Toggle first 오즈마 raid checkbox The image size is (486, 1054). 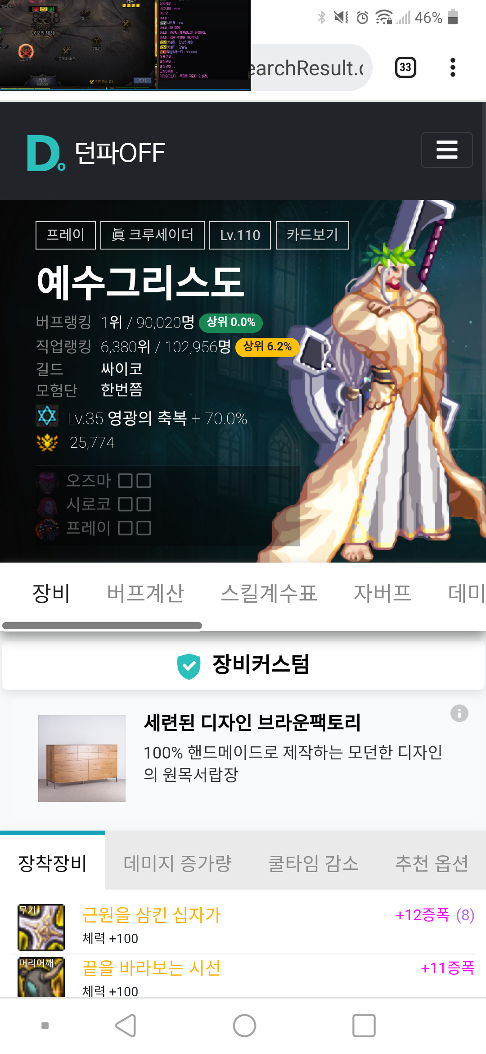coord(125,481)
